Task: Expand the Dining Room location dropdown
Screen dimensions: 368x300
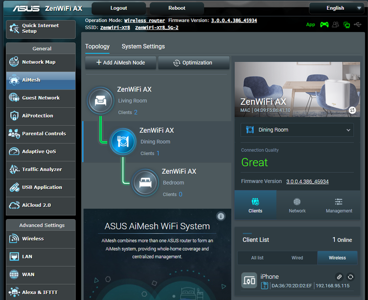Action: tap(297, 130)
